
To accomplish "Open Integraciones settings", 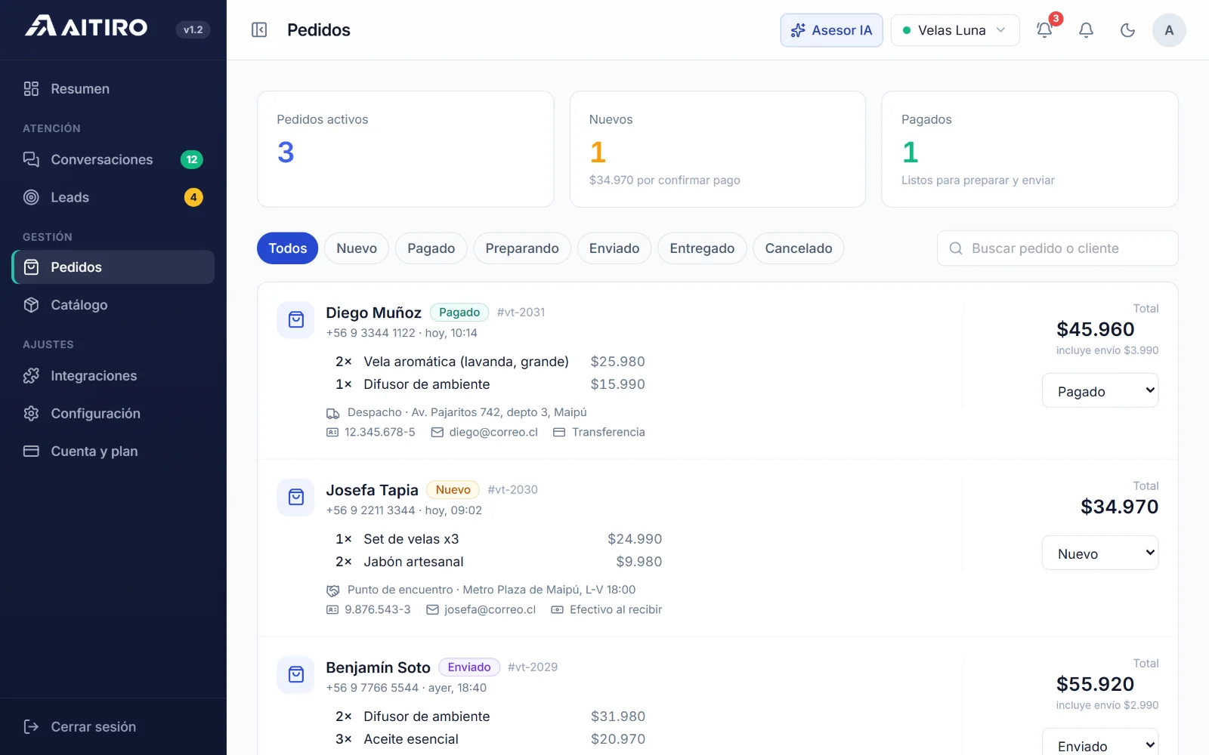I will pyautogui.click(x=113, y=376).
